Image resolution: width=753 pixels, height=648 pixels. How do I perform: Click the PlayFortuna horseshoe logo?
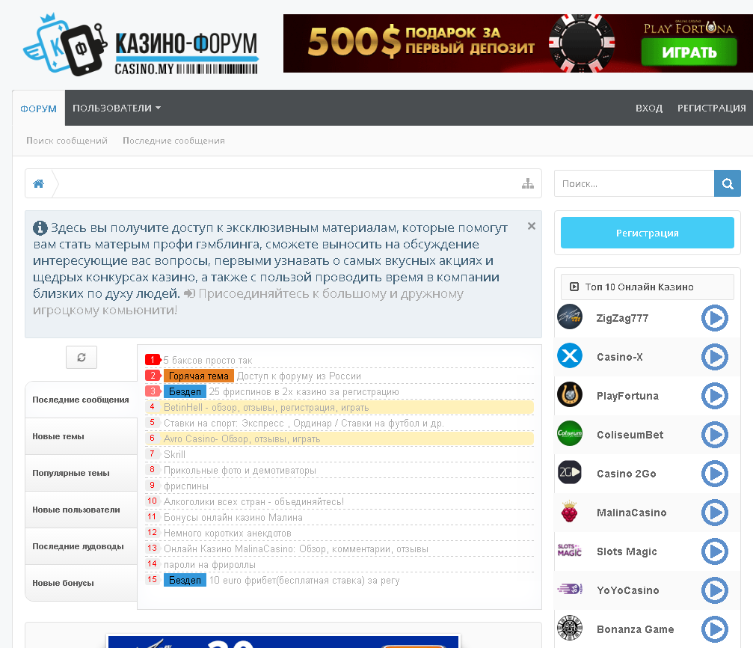pyautogui.click(x=570, y=395)
